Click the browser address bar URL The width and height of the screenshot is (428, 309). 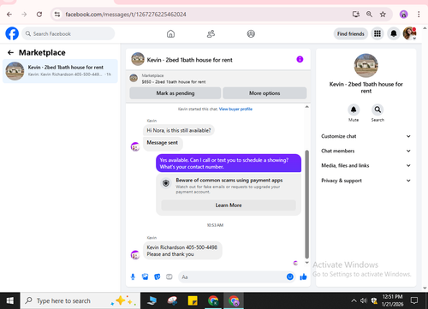(x=126, y=15)
